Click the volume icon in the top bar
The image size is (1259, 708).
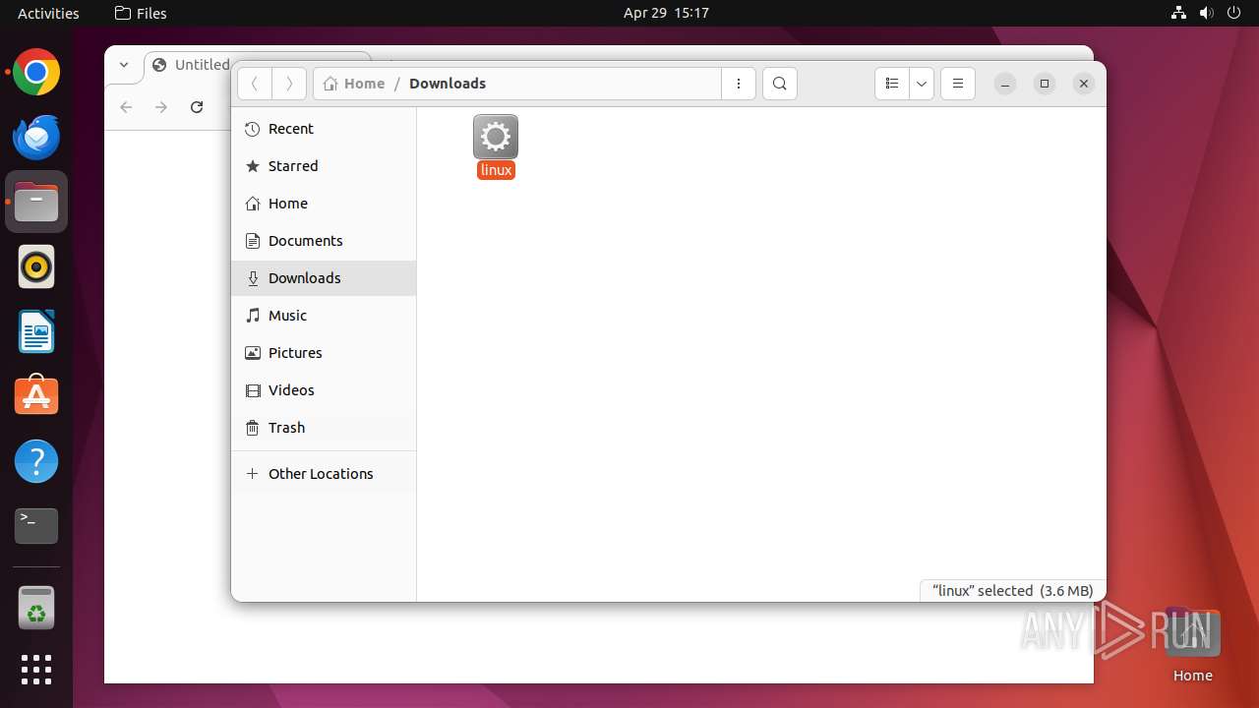[x=1206, y=13]
